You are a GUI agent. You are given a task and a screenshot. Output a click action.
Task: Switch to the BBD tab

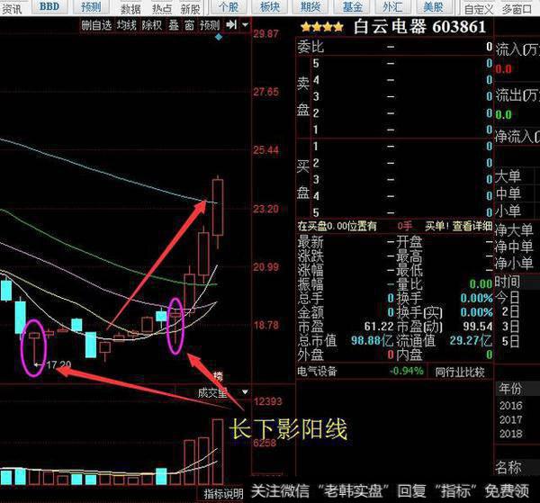point(49,7)
